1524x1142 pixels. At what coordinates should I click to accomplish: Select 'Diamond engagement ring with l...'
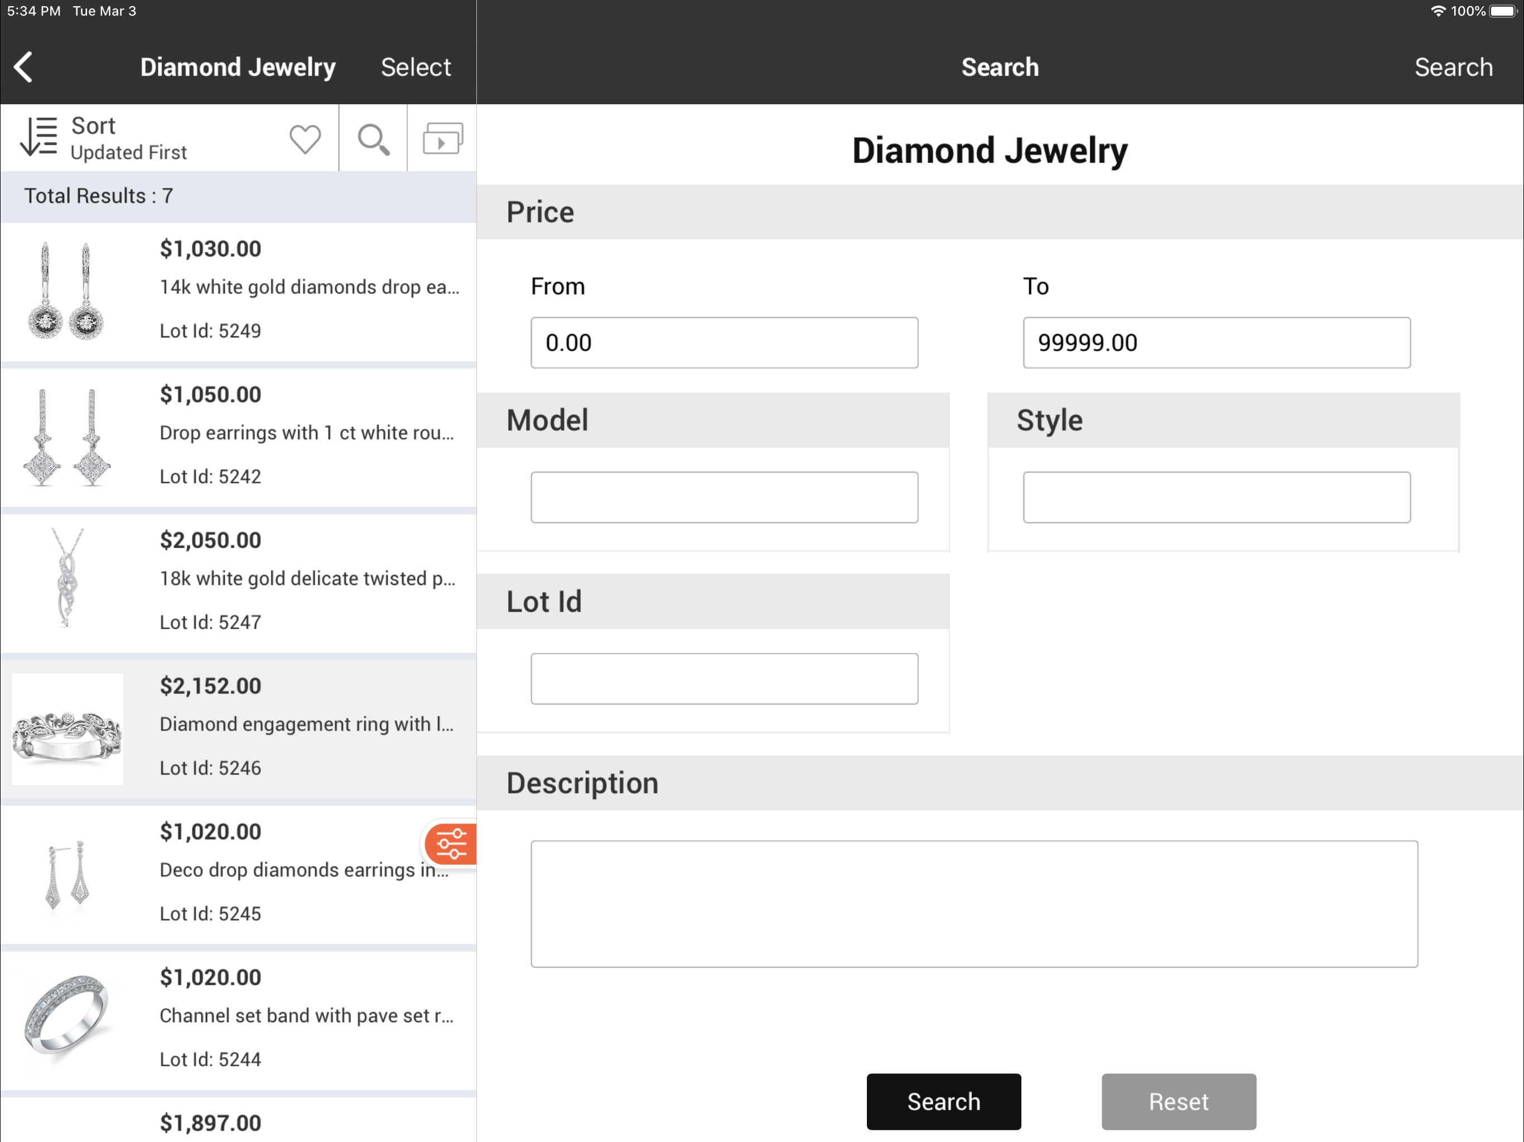307,724
